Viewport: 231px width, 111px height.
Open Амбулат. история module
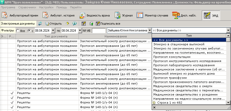pyautogui.click(x=58, y=15)
